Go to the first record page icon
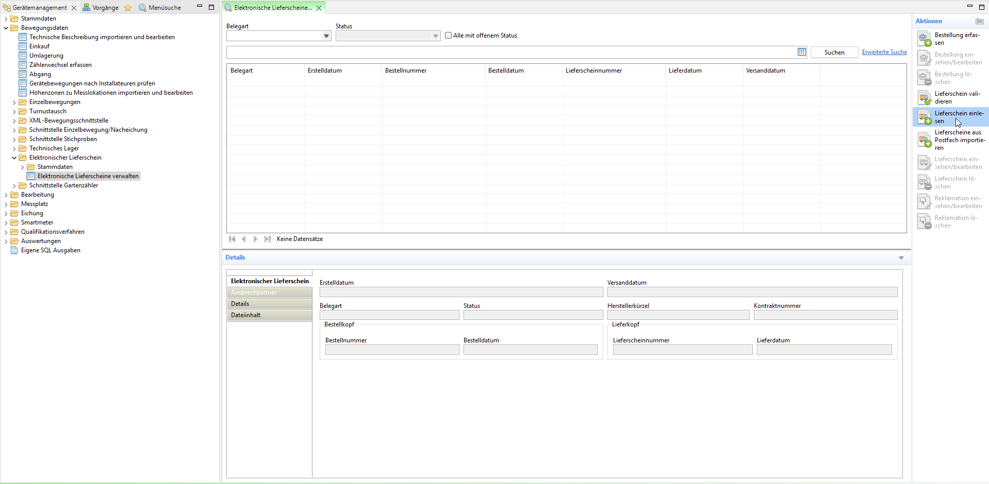 (232, 239)
